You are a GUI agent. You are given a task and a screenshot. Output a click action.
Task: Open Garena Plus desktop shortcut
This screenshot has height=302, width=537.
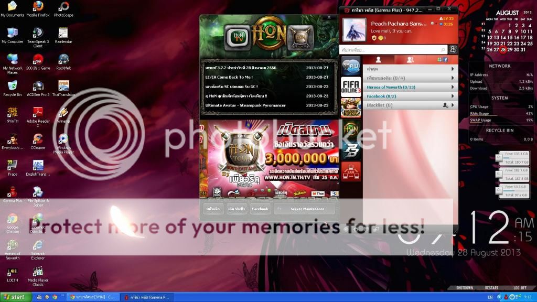point(13,195)
